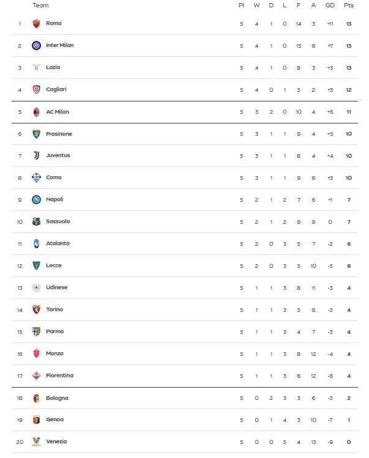The height and width of the screenshot is (458, 369).
Task: Click the Torino club crest
Action: (36, 309)
